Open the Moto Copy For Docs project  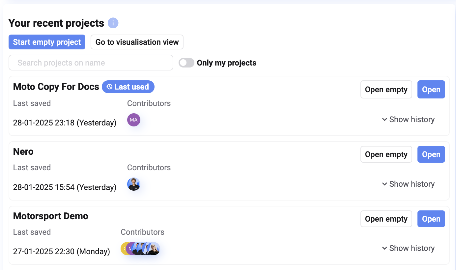coord(431,90)
